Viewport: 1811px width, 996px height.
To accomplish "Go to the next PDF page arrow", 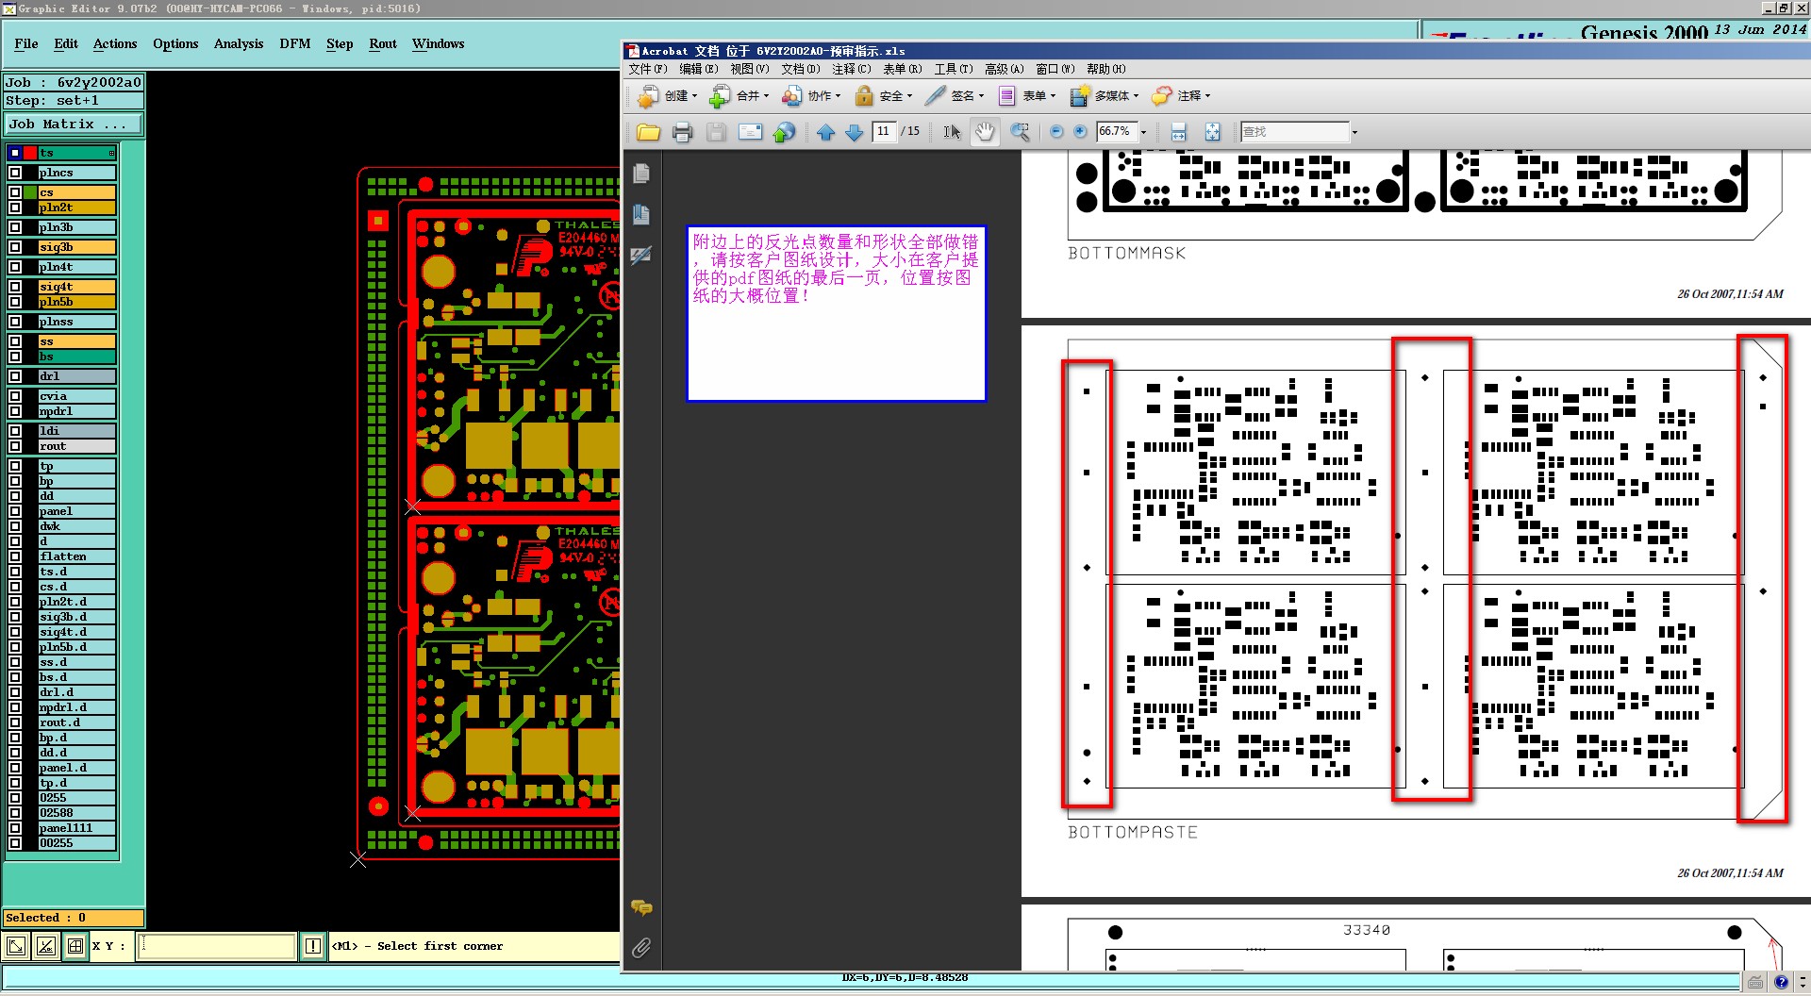I will (x=855, y=133).
